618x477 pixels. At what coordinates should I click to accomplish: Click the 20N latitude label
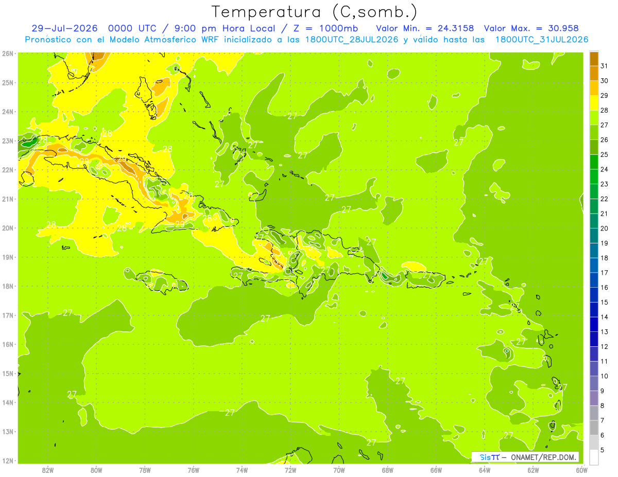coord(8,228)
